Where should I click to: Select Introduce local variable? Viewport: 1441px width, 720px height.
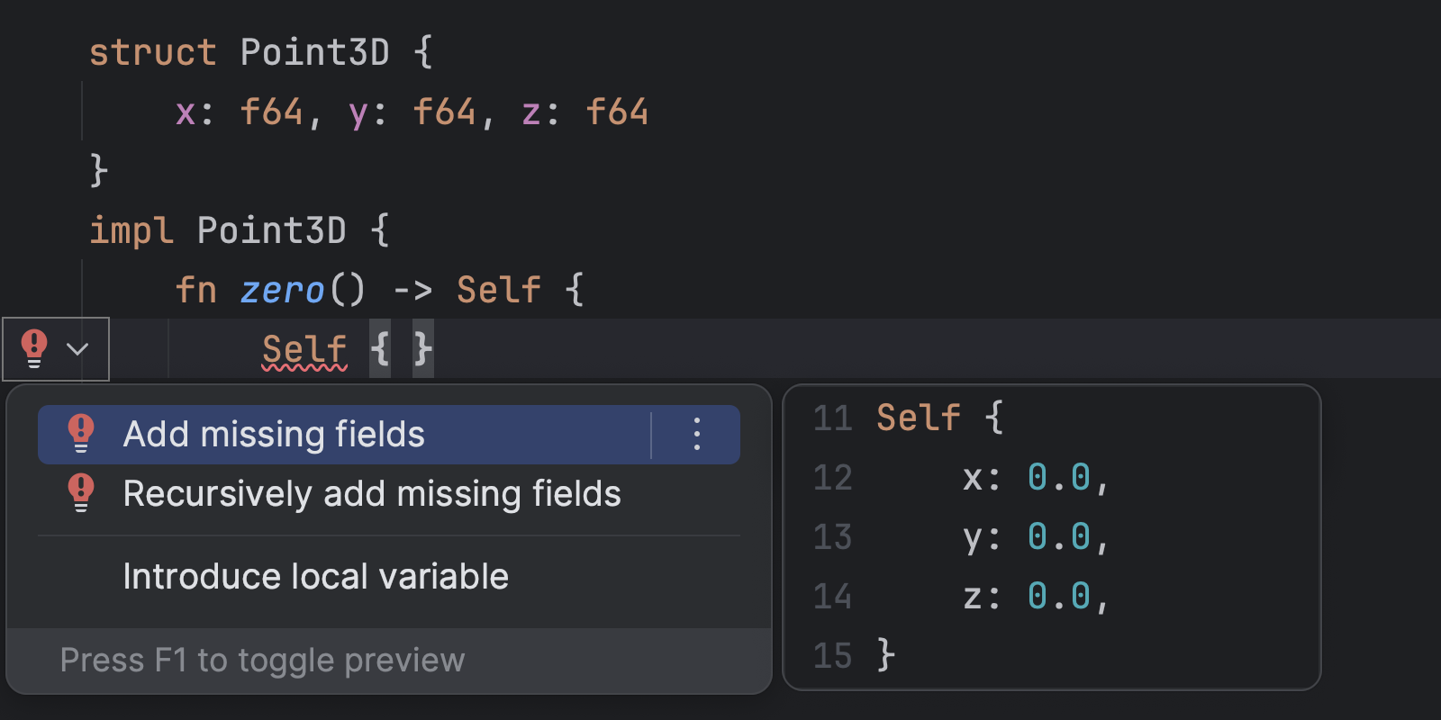pyautogui.click(x=315, y=576)
